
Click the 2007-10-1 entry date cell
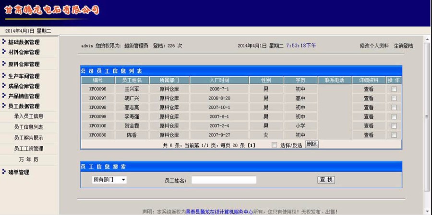coord(219,107)
